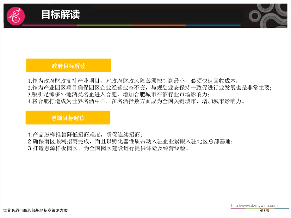Click the multicolor underline beneath footer URL

pyautogui.click(x=260, y=208)
